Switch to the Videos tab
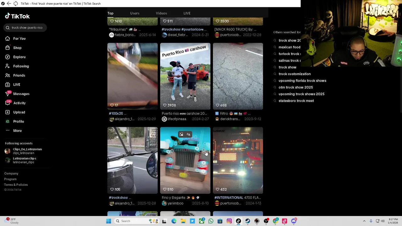The image size is (402, 226). pyautogui.click(x=161, y=13)
